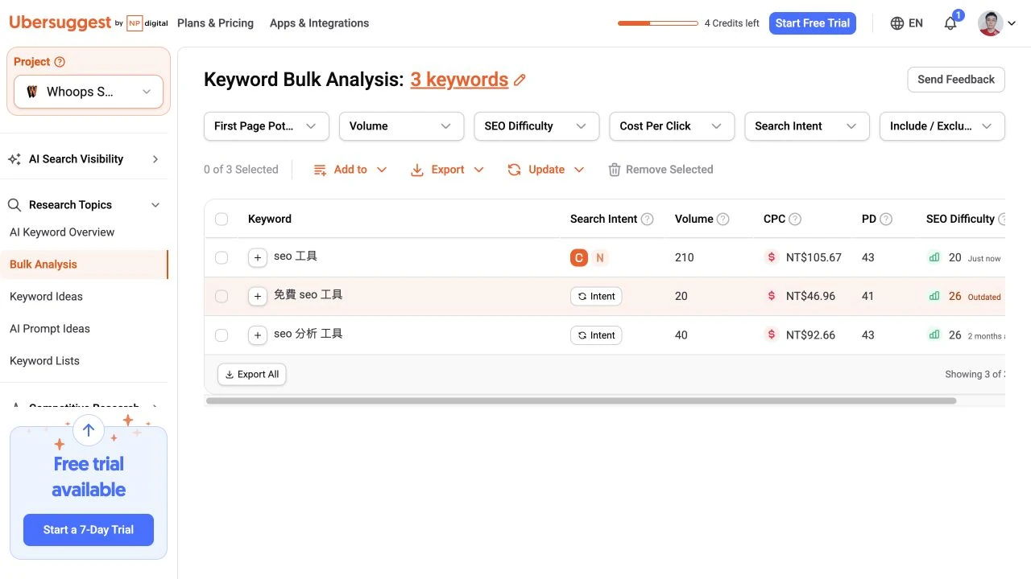Click the credits progress bar
Image resolution: width=1031 pixels, height=579 pixels.
click(x=658, y=23)
